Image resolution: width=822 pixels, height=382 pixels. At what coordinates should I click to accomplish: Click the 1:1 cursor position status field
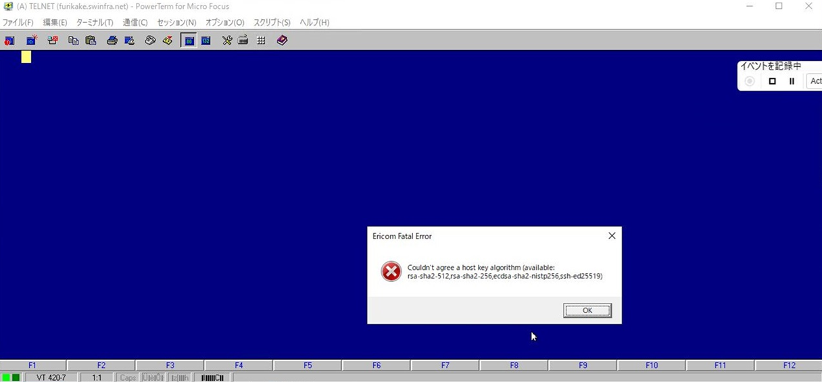[x=97, y=377]
